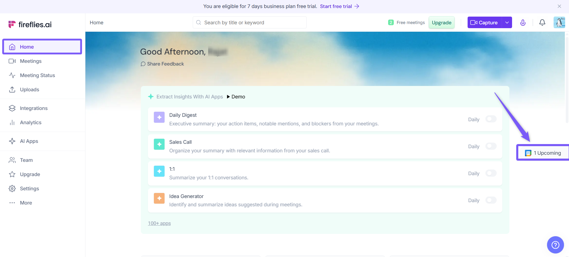Click the green Upgrade button
Screen dimensions: 569x257
(442, 23)
